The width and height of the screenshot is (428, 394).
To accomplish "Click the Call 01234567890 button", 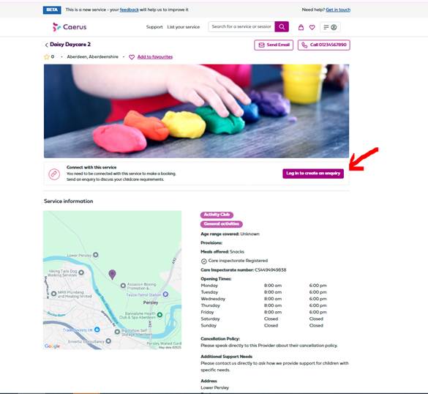I will click(324, 45).
